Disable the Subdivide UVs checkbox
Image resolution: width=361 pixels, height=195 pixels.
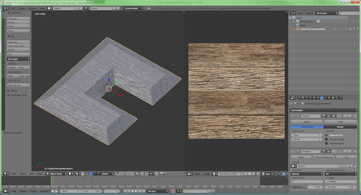327,135
